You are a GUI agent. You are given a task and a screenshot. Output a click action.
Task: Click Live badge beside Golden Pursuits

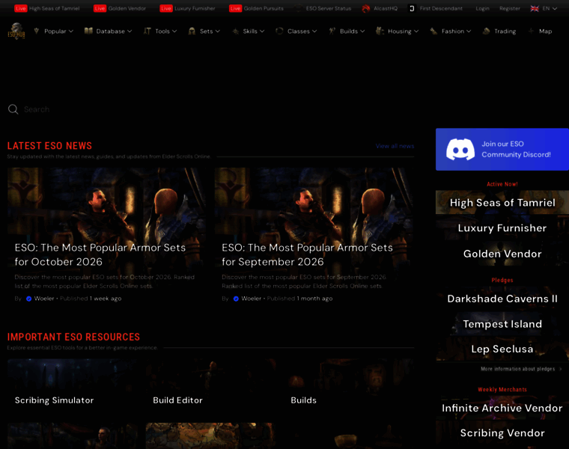pyautogui.click(x=236, y=8)
